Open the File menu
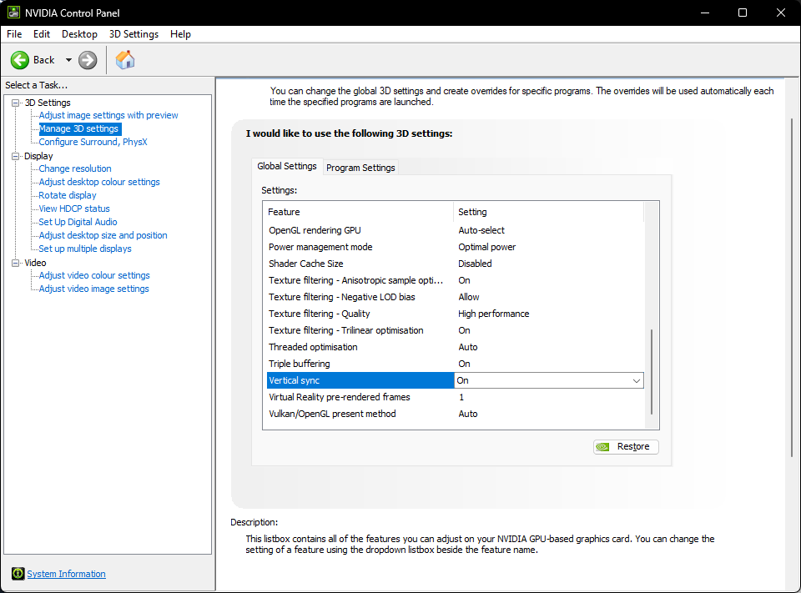The width and height of the screenshot is (801, 593). click(x=14, y=34)
